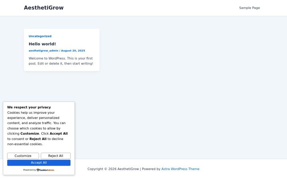287x179 pixels.
Task: Click the 'We respect your privacy' heading
Action: 29,107
